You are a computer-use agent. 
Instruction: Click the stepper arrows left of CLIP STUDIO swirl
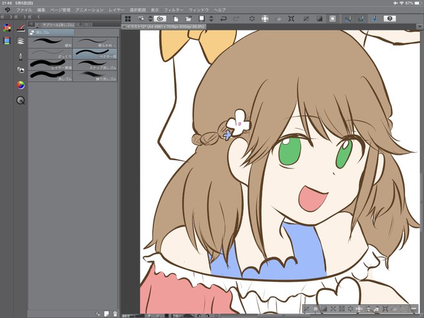tap(151, 19)
